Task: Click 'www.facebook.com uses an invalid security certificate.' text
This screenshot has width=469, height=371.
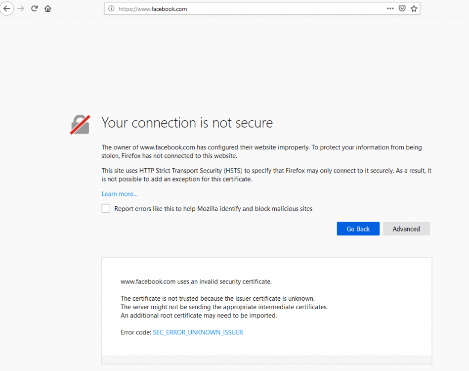Action: pyautogui.click(x=196, y=281)
